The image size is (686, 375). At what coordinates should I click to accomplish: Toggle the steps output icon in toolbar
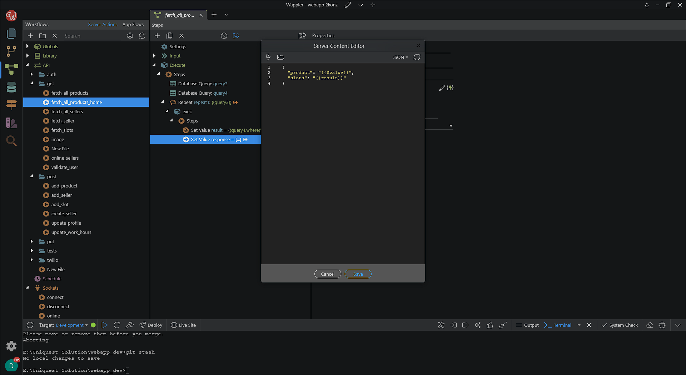click(236, 36)
